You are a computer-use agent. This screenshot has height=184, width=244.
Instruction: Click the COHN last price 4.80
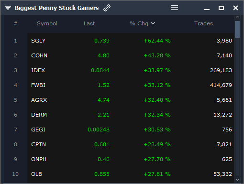click(x=103, y=55)
